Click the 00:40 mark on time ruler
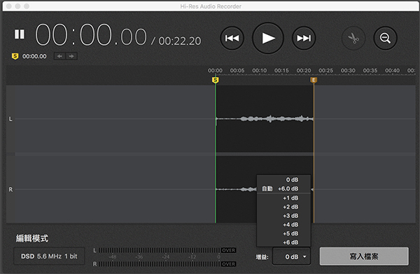 (392, 71)
